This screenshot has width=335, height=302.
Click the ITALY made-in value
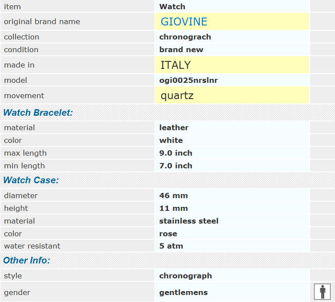coord(175,65)
